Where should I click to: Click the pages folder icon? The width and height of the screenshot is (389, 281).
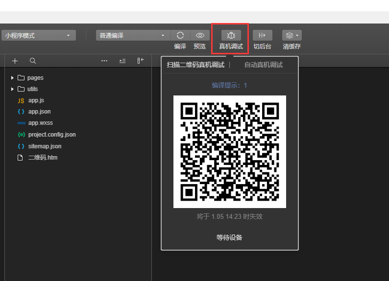point(21,78)
